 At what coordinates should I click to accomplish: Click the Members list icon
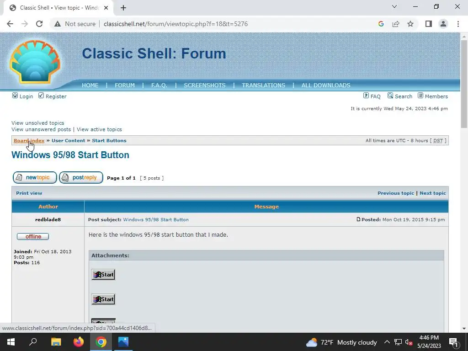pyautogui.click(x=420, y=96)
